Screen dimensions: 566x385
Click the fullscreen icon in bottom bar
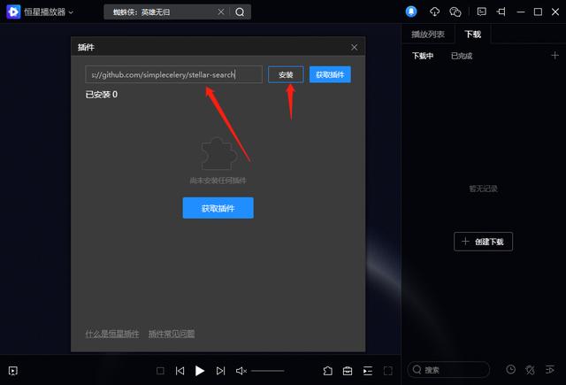[388, 371]
